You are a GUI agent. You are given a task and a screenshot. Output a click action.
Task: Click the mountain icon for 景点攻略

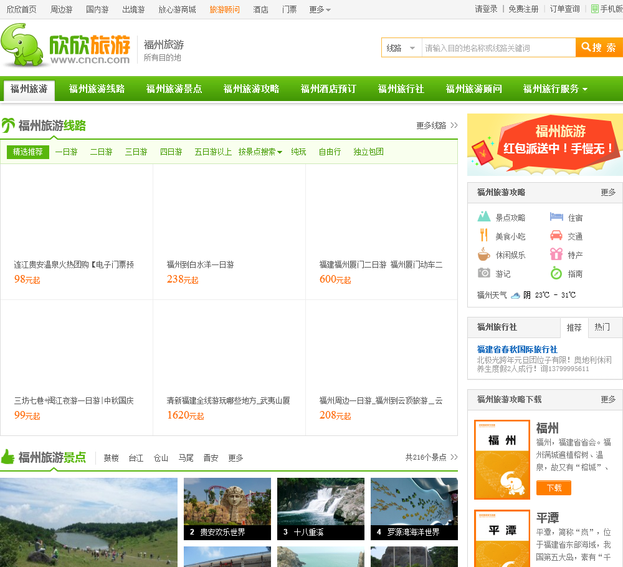(x=483, y=216)
